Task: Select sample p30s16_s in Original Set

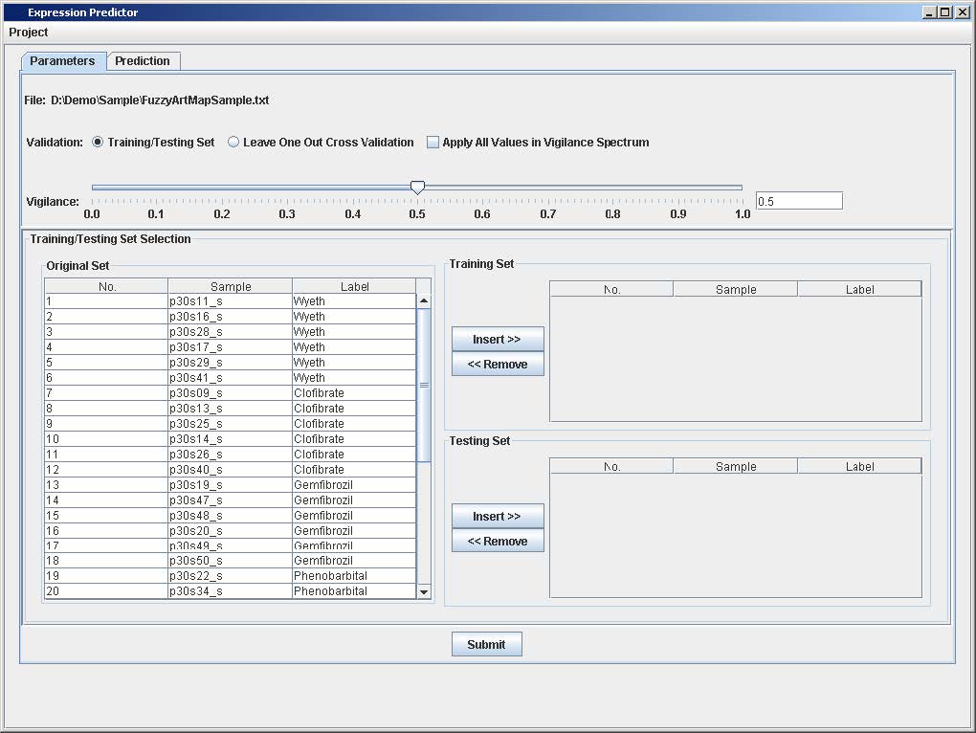Action: (x=231, y=317)
